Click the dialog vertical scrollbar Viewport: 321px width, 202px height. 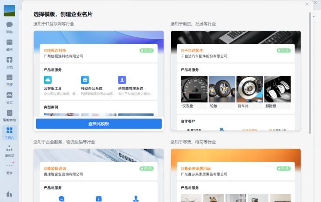pos(310,73)
